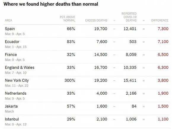Viewport: 172px width, 129px height.
Task: Select the Istanbul area name
Action: tap(12, 119)
